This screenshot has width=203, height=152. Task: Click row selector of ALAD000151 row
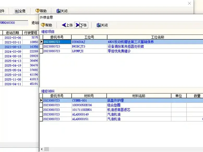click(41, 119)
